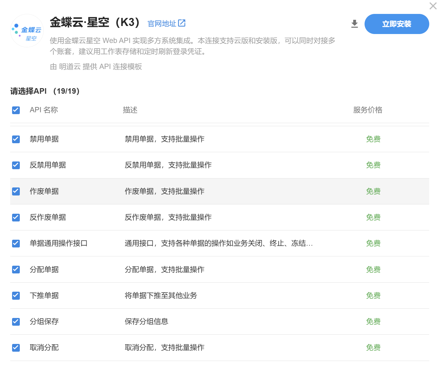The image size is (441, 369).
Task: Toggle the 反作废单据 checkbox
Action: click(x=16, y=217)
